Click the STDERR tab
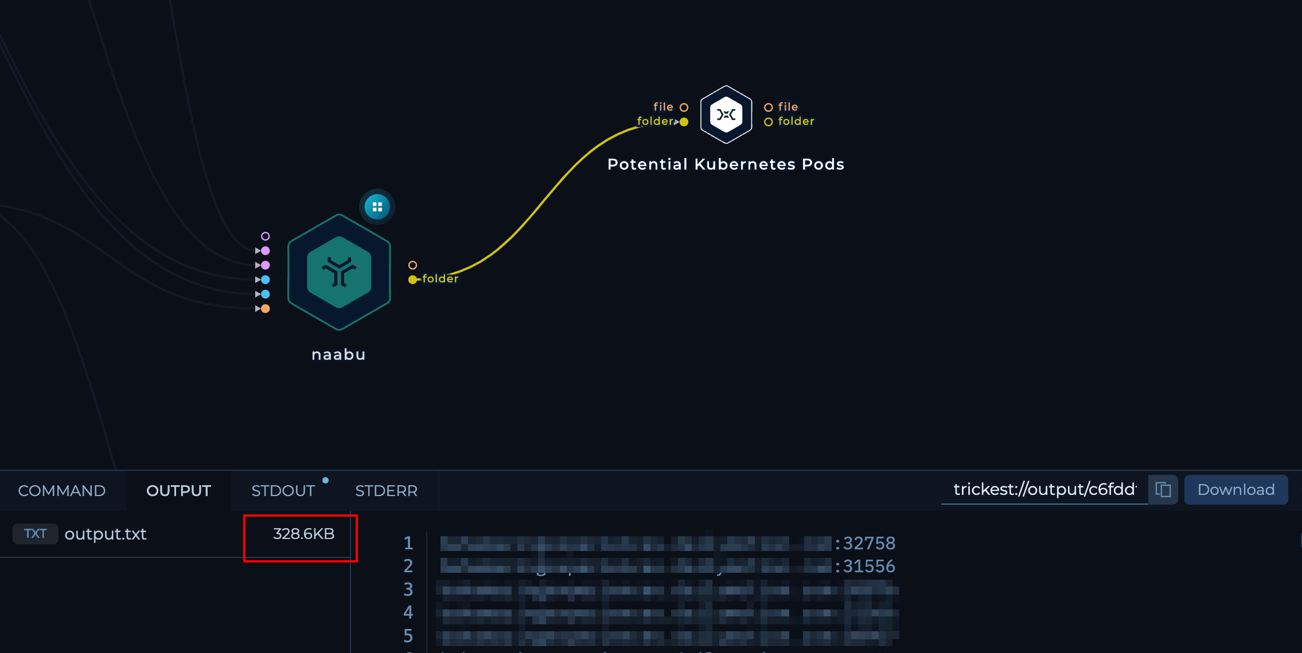Image resolution: width=1302 pixels, height=653 pixels. click(387, 490)
